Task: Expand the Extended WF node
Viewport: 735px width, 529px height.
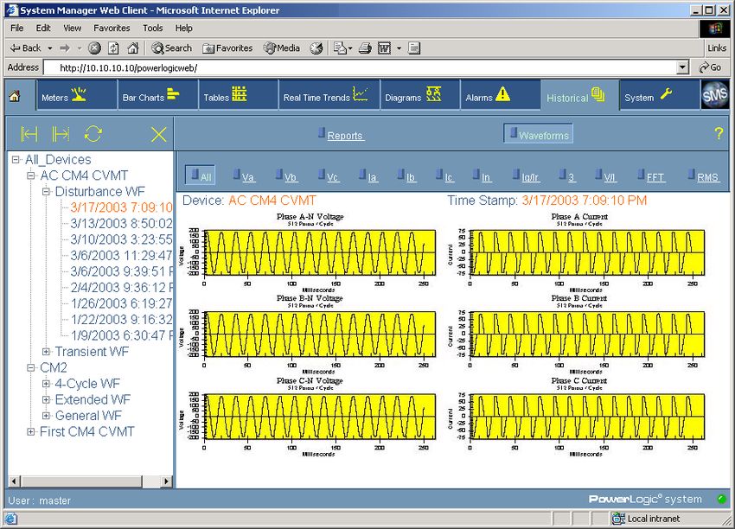Action: click(46, 399)
